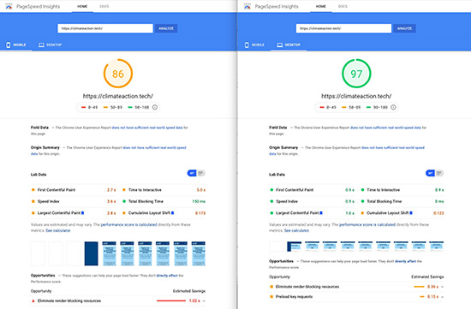
Task: Click the last filmstrip thumbnail in the score-97 window
Action: [x=437, y=247]
